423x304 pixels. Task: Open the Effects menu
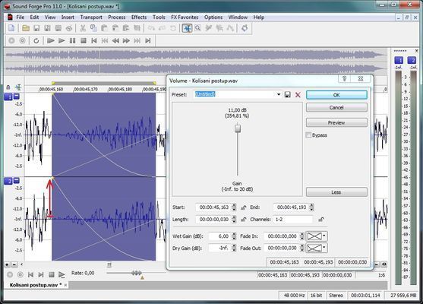coord(139,17)
